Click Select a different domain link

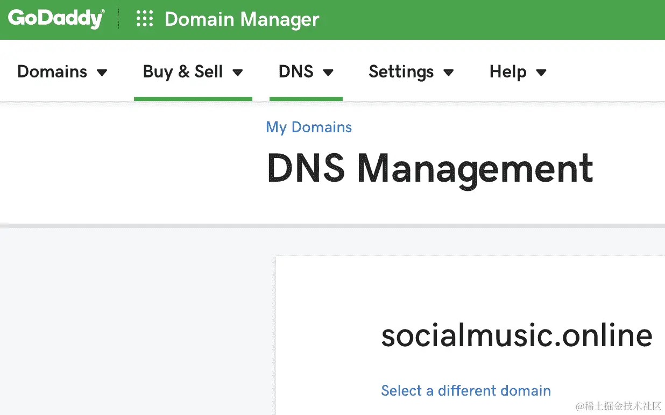tap(466, 390)
